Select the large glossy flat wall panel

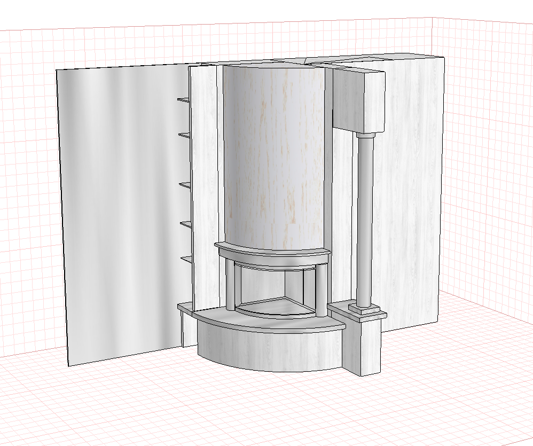click(x=124, y=214)
